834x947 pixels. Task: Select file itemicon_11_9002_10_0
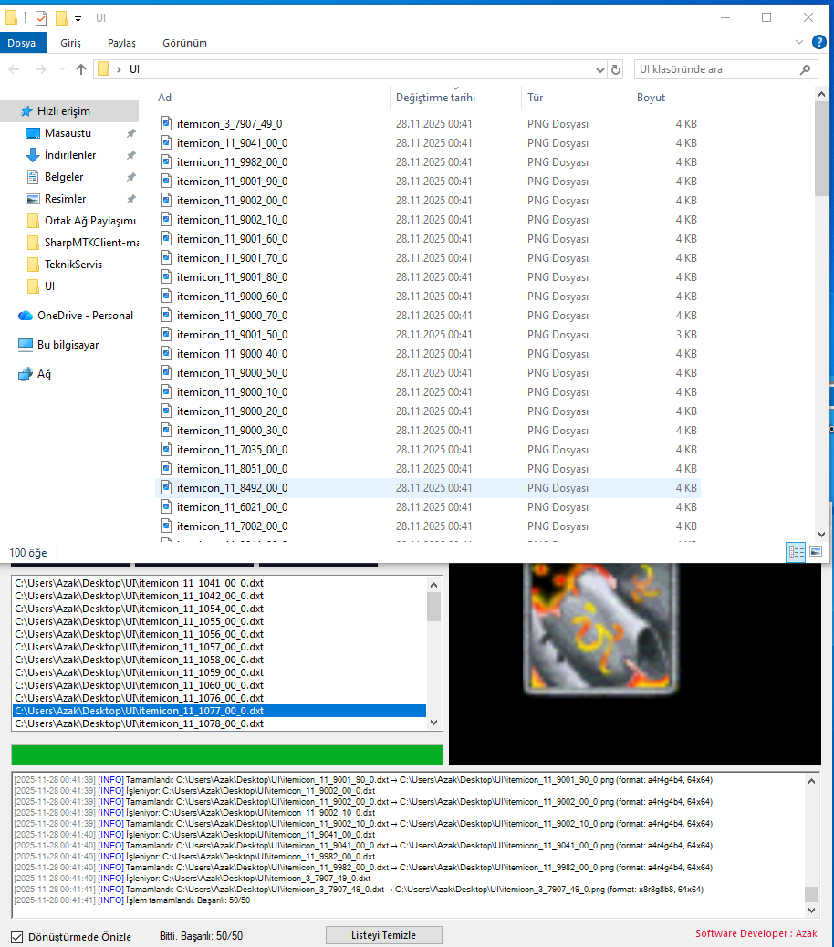(x=232, y=220)
